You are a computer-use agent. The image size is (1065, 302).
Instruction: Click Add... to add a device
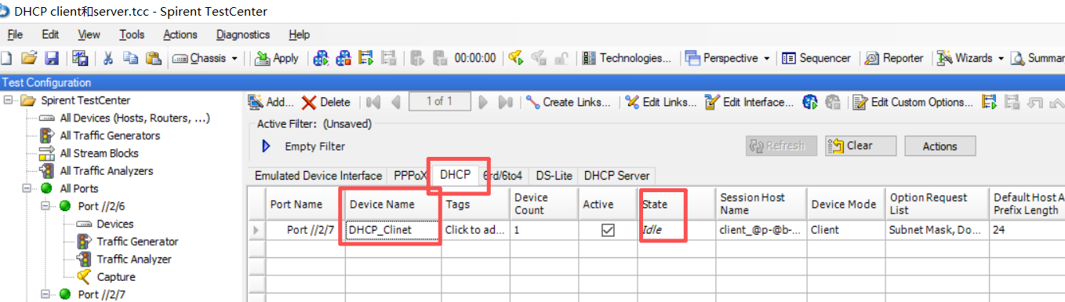(271, 102)
